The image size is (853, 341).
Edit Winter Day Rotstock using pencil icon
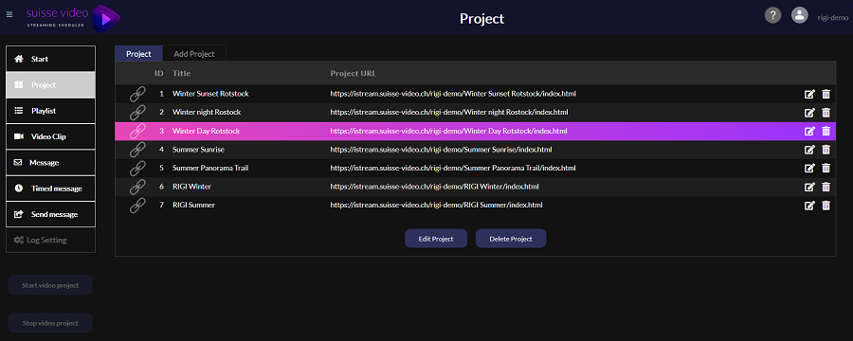[809, 131]
